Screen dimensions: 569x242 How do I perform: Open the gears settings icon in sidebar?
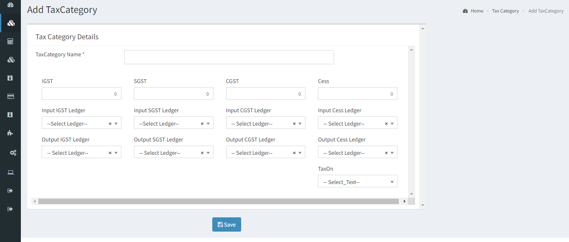point(13,153)
